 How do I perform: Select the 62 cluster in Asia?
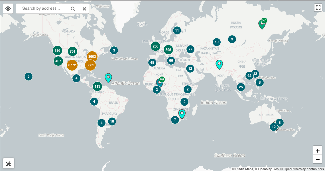(x=249, y=76)
